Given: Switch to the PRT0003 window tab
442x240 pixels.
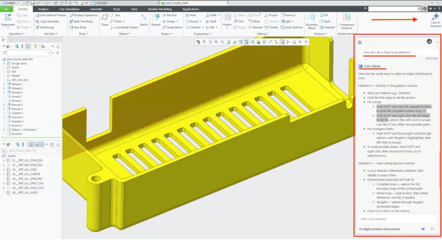Looking at the screenshot, I should 126,3.
